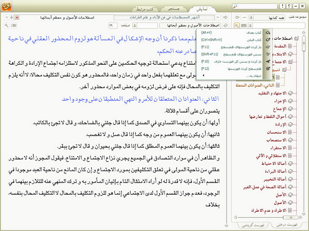
Task: Expand the الإجزاء tree node
Action: coord(290,101)
